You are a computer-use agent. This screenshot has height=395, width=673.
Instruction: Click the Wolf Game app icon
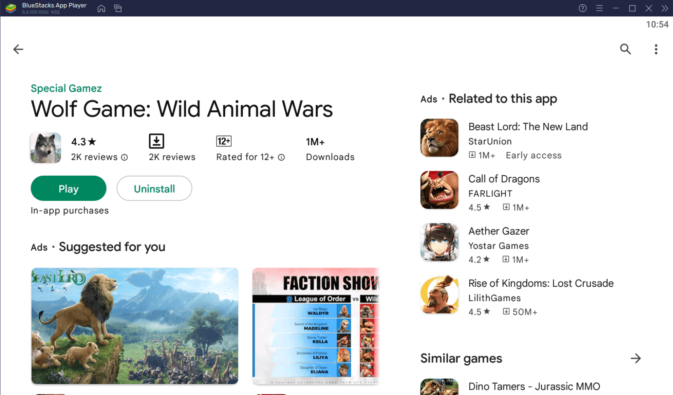tap(46, 148)
